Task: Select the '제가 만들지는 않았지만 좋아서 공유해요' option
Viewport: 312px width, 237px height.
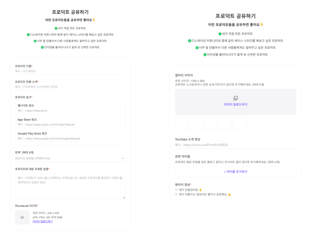Action: pyautogui.click(x=176, y=195)
